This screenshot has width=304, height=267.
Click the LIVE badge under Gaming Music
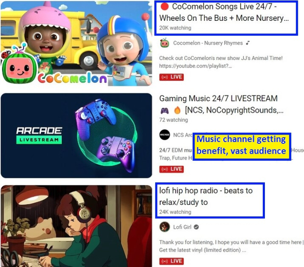click(x=172, y=169)
